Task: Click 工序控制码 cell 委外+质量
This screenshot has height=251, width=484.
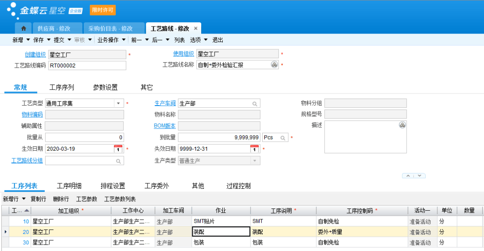Action: (x=362, y=232)
